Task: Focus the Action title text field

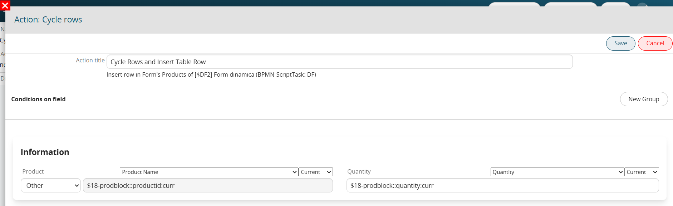Action: click(339, 62)
